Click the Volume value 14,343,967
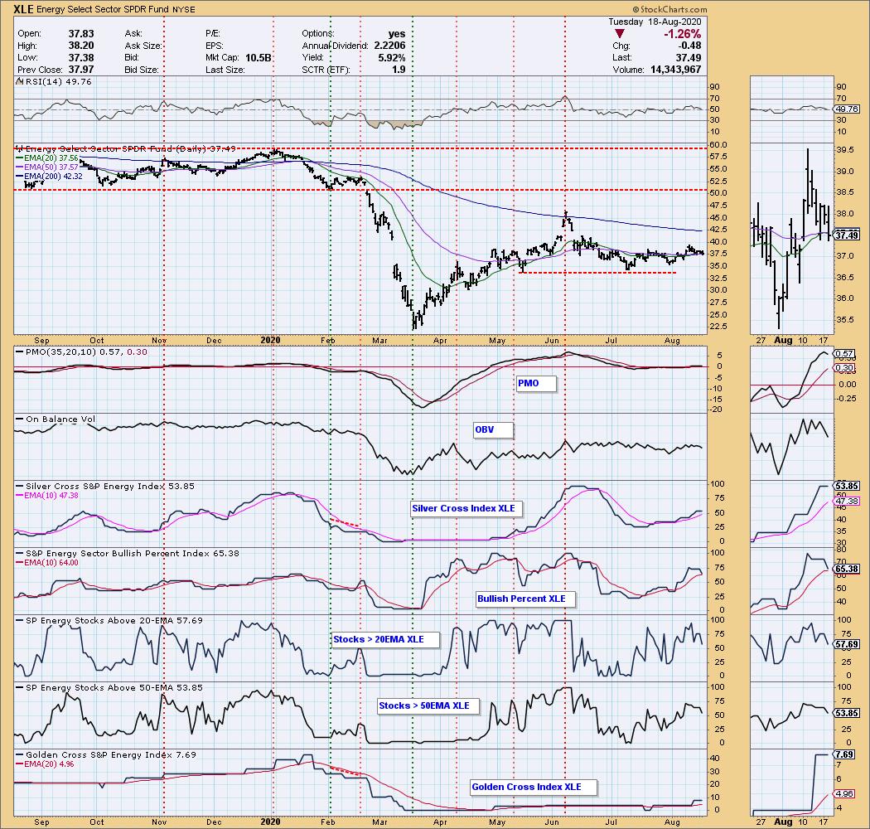The height and width of the screenshot is (829, 870). pos(674,70)
